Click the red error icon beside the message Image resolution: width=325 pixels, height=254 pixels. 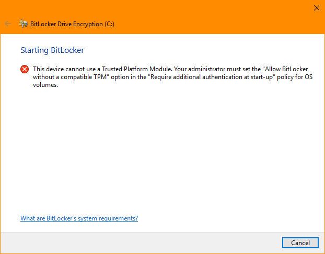pos(25,69)
